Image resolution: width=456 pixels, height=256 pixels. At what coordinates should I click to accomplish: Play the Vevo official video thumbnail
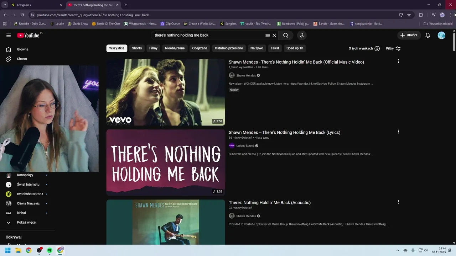166,92
